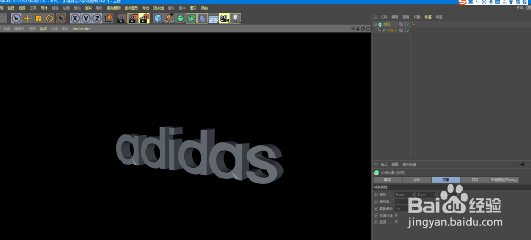Activate the Rotate tool icon
The image size is (531, 240).
(x=49, y=19)
